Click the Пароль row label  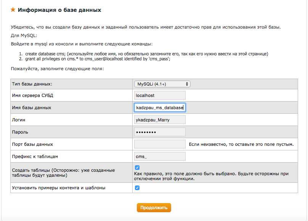point(21,132)
